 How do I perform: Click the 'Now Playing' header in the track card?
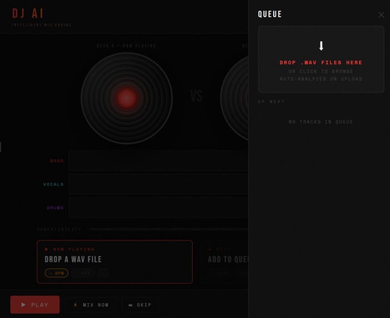(74, 249)
